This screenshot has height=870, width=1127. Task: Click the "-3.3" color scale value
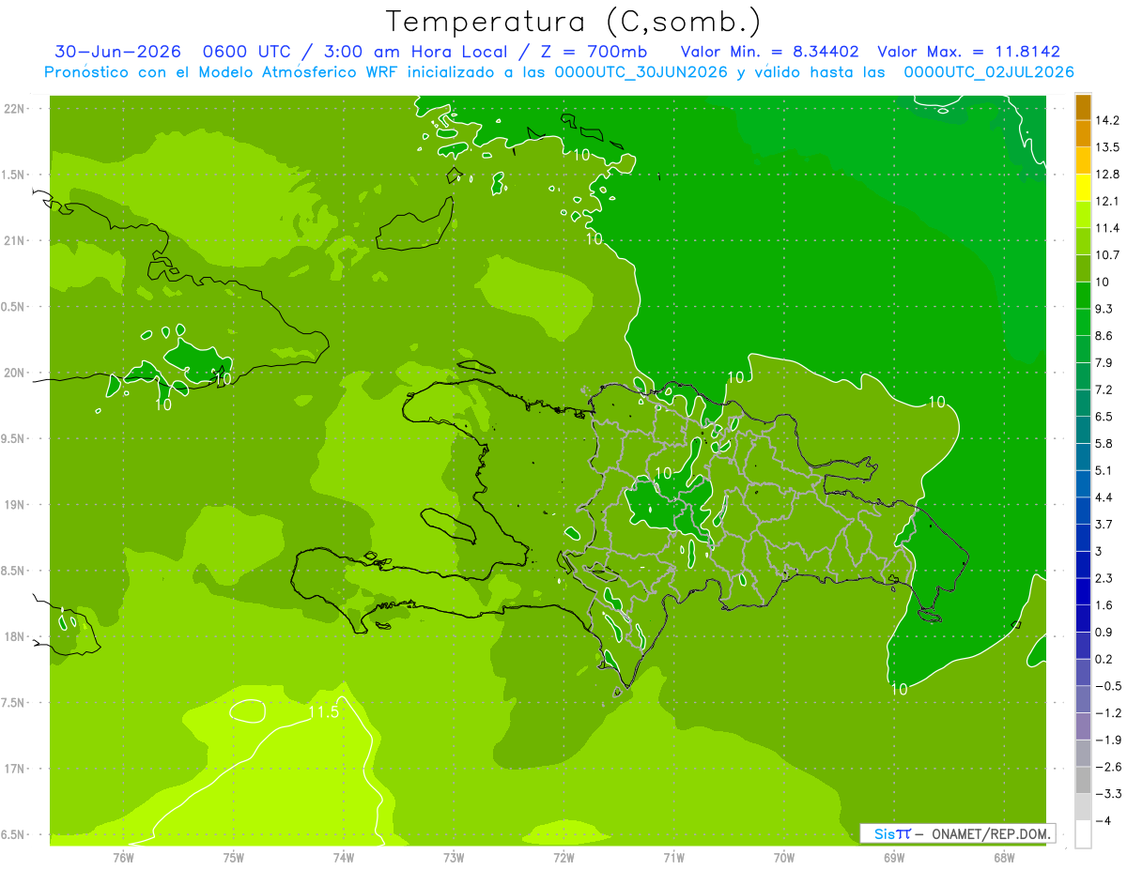coord(1107,794)
